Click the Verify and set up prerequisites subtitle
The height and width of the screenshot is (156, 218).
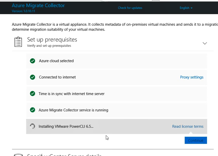49,46
